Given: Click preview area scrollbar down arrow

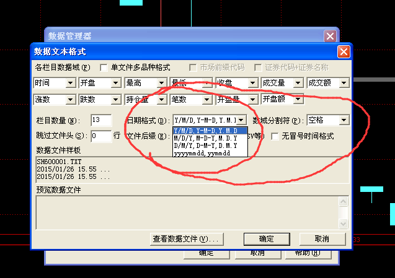Looking at the screenshot, I should pos(343,224).
